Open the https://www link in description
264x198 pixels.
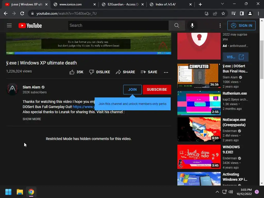pos(84,107)
